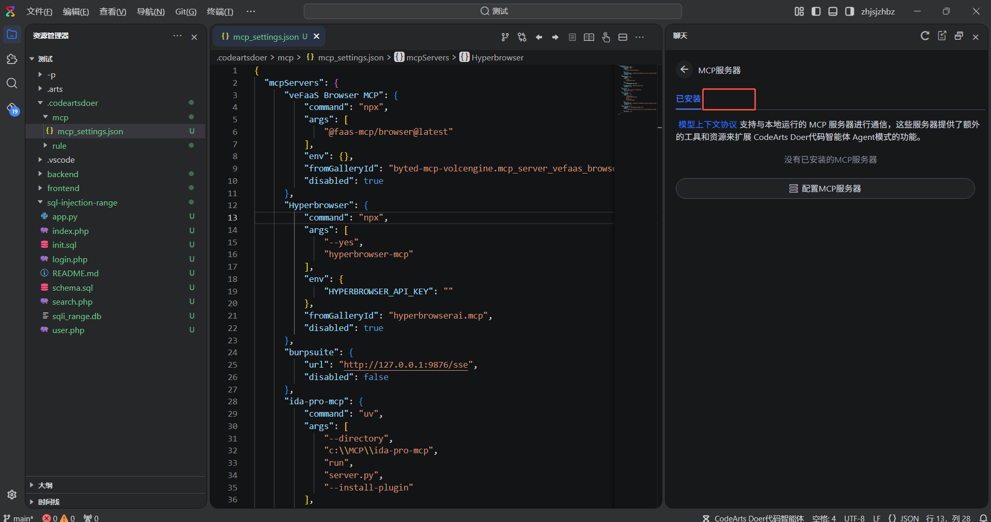This screenshot has width=991, height=522.
Task: Open the 终端(T) menu
Action: [220, 11]
